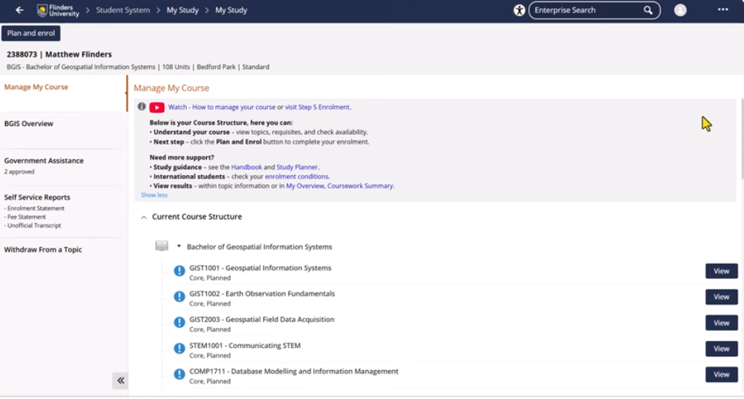Click the info icon beside video link
Screen dimensions: 744x399
point(142,107)
